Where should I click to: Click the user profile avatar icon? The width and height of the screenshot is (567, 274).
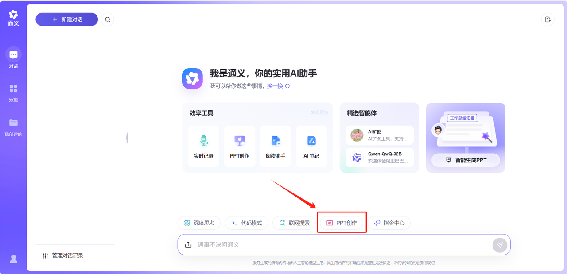coord(13,259)
